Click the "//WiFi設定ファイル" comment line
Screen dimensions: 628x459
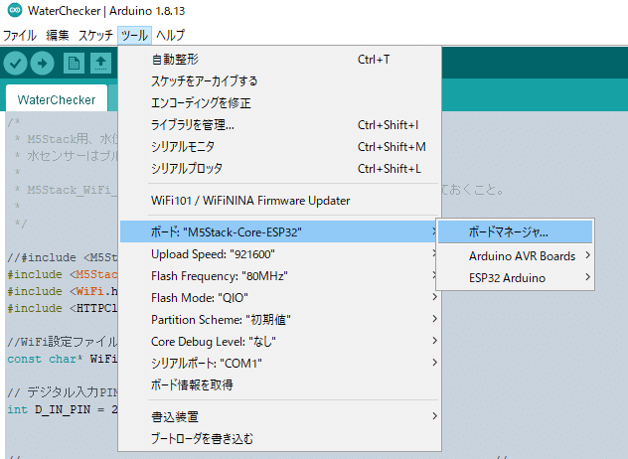(x=63, y=342)
